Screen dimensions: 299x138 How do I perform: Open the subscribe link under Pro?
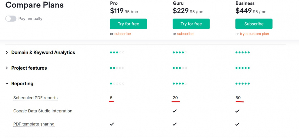[x=123, y=34]
